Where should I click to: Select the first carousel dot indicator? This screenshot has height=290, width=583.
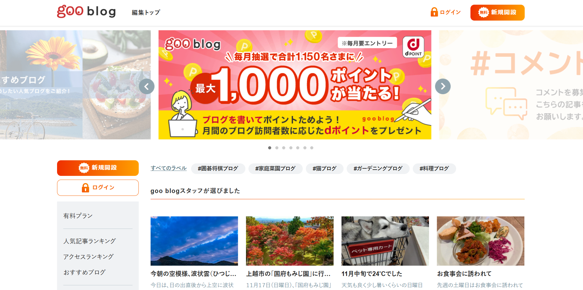(x=270, y=148)
